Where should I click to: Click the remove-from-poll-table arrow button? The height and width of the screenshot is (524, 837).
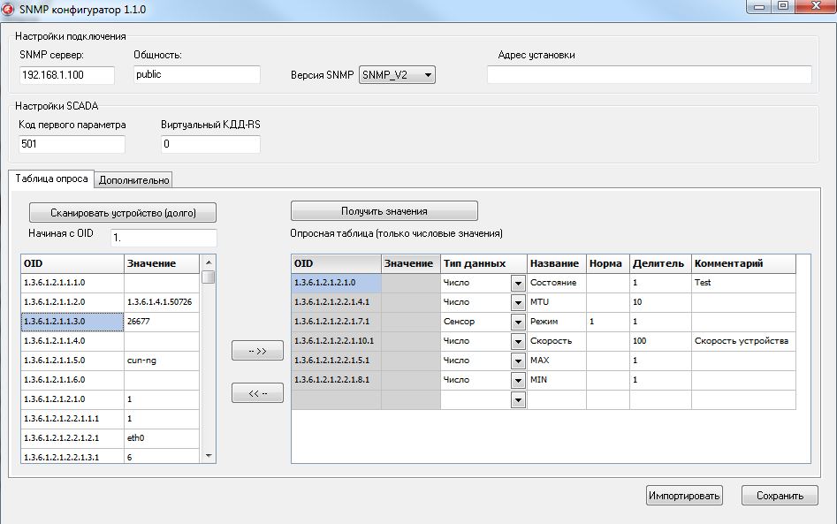click(x=257, y=393)
